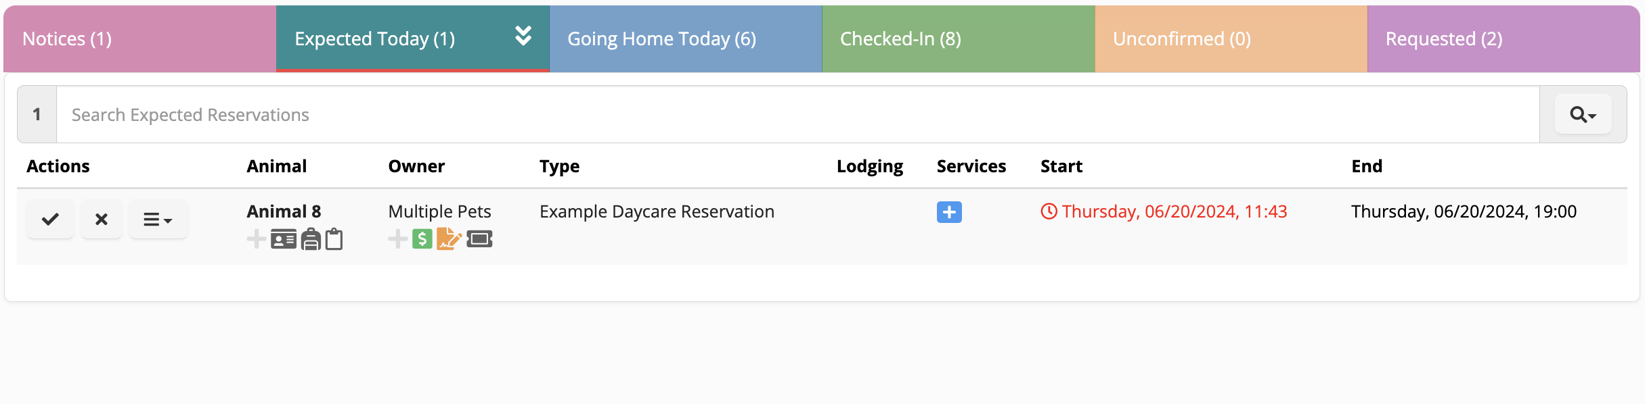Click the blue plus in the Services column

coord(950,212)
